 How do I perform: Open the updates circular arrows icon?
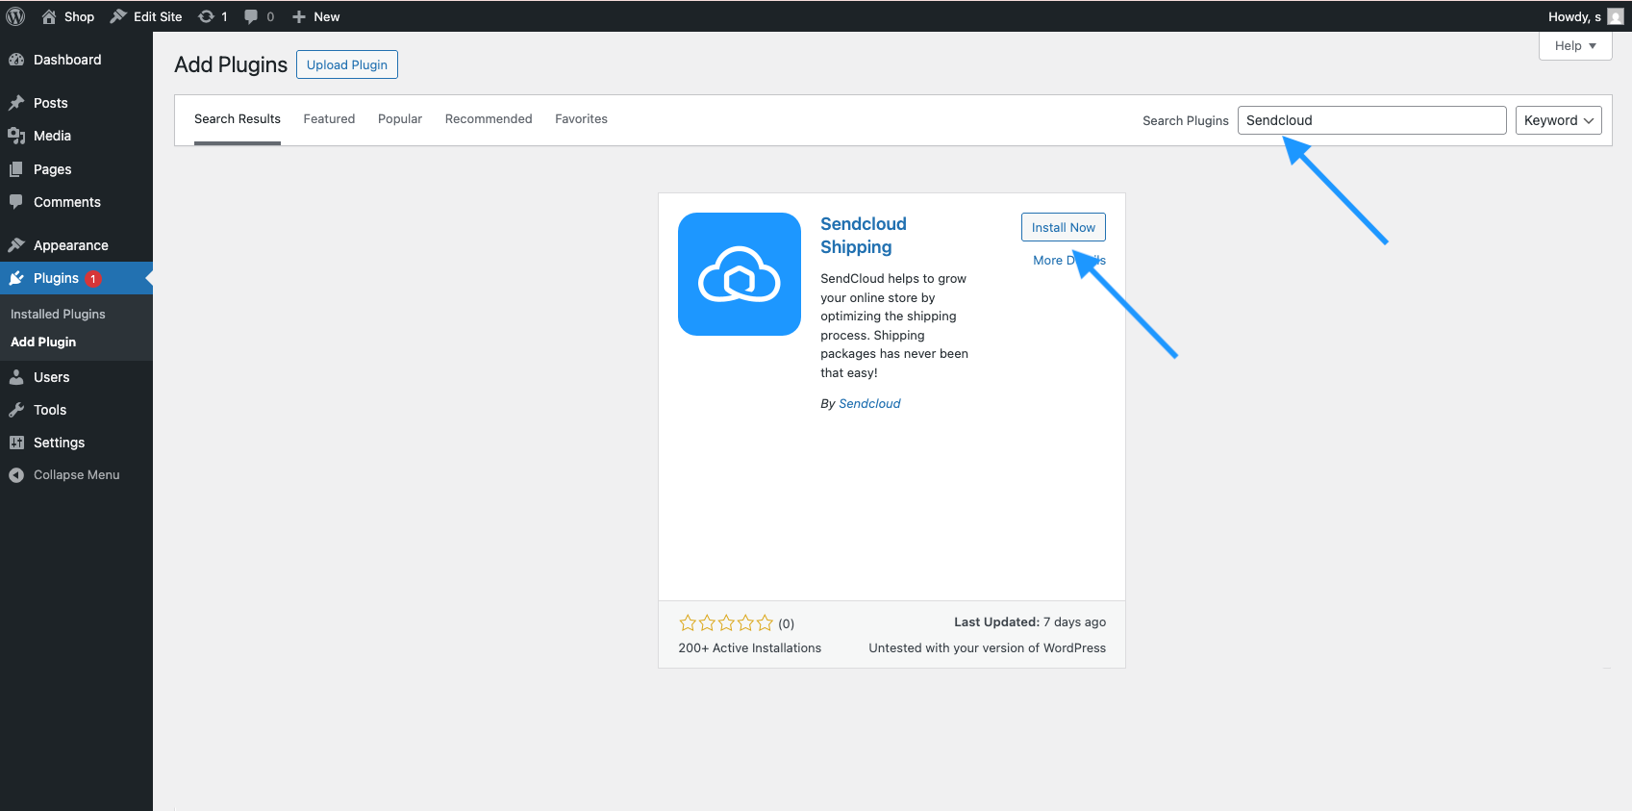[x=206, y=16]
